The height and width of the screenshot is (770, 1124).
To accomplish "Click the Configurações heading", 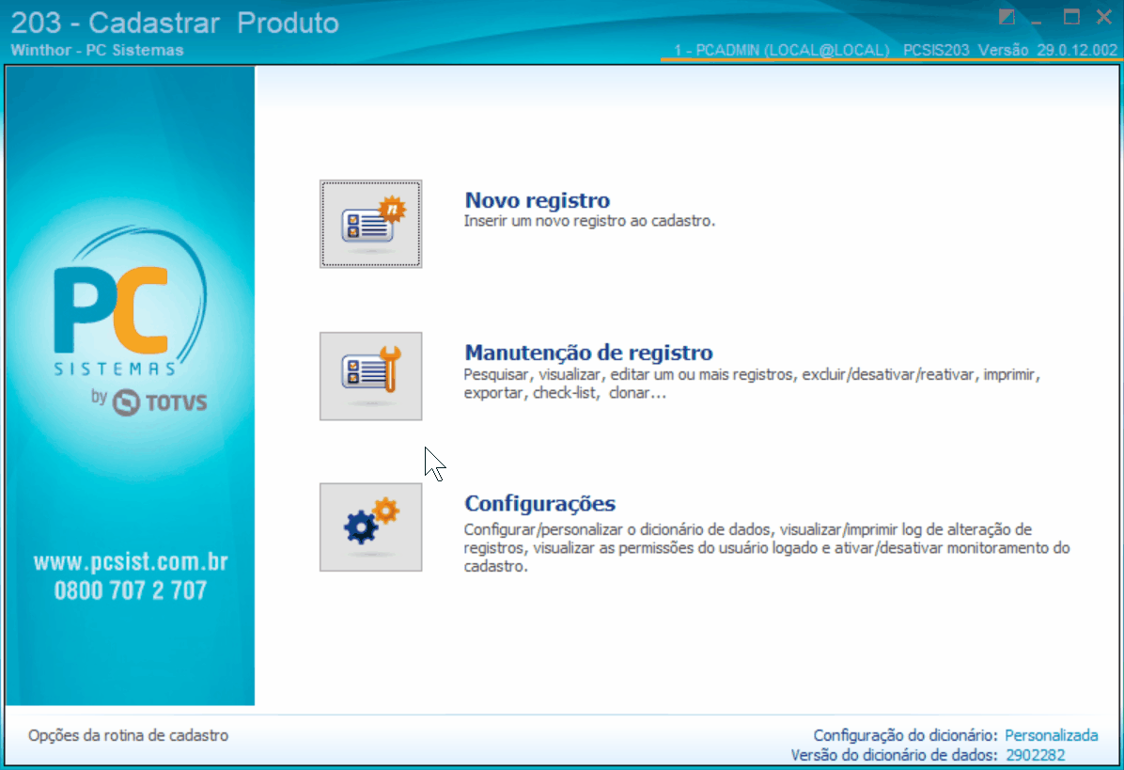I will 539,503.
